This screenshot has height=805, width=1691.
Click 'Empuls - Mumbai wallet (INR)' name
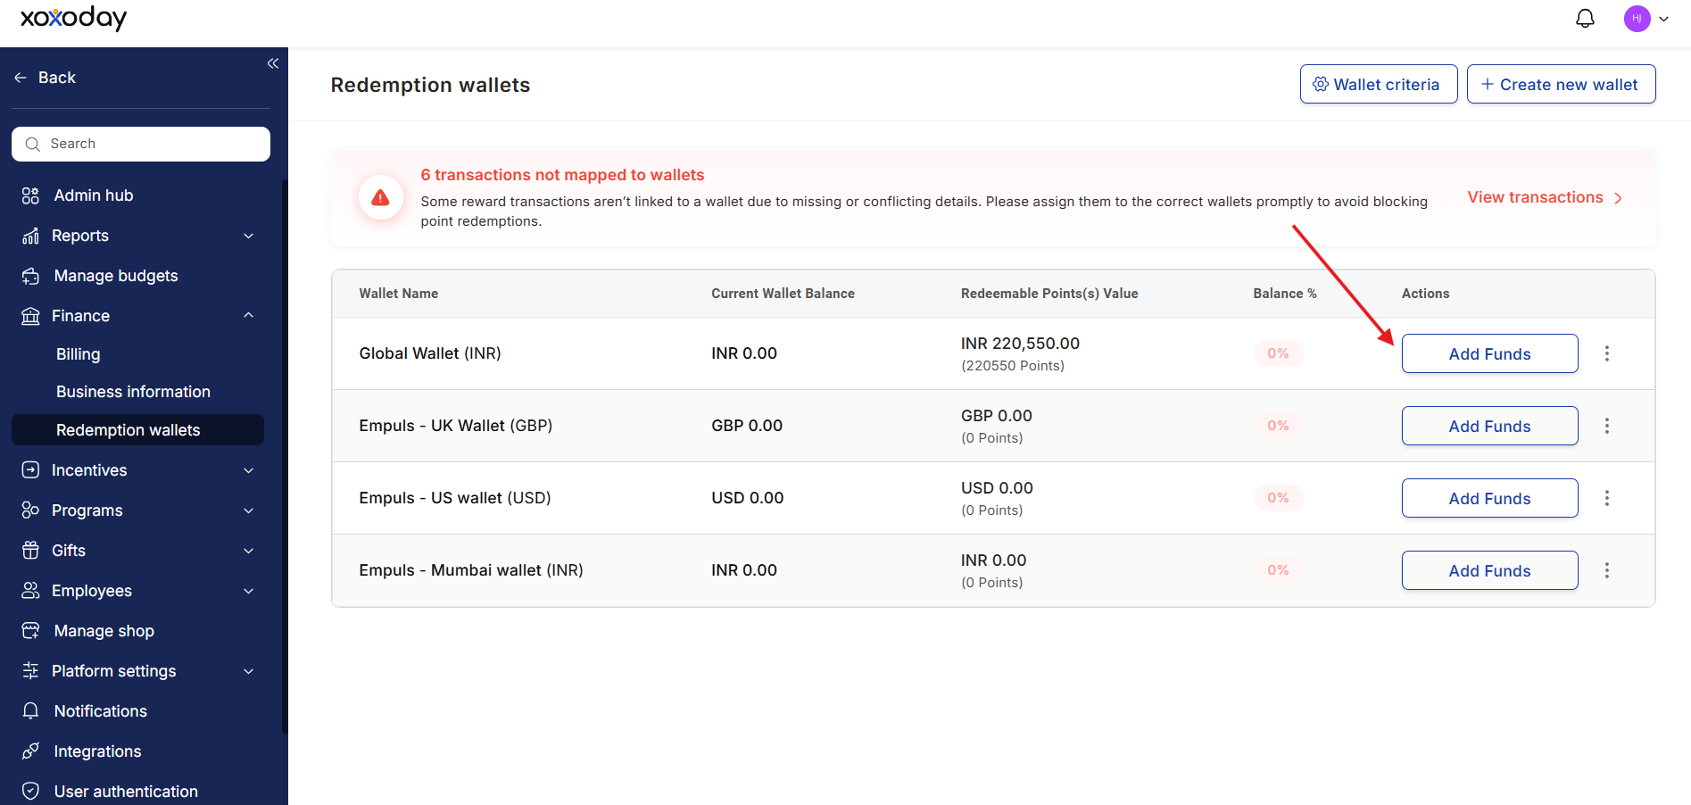click(471, 570)
